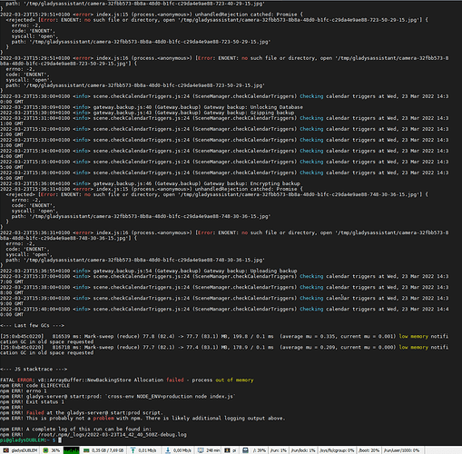Screen dimensions: 462x454
Task: Click the 'cross-env NODE_ENV=production node index.js' line
Action: click(118, 396)
